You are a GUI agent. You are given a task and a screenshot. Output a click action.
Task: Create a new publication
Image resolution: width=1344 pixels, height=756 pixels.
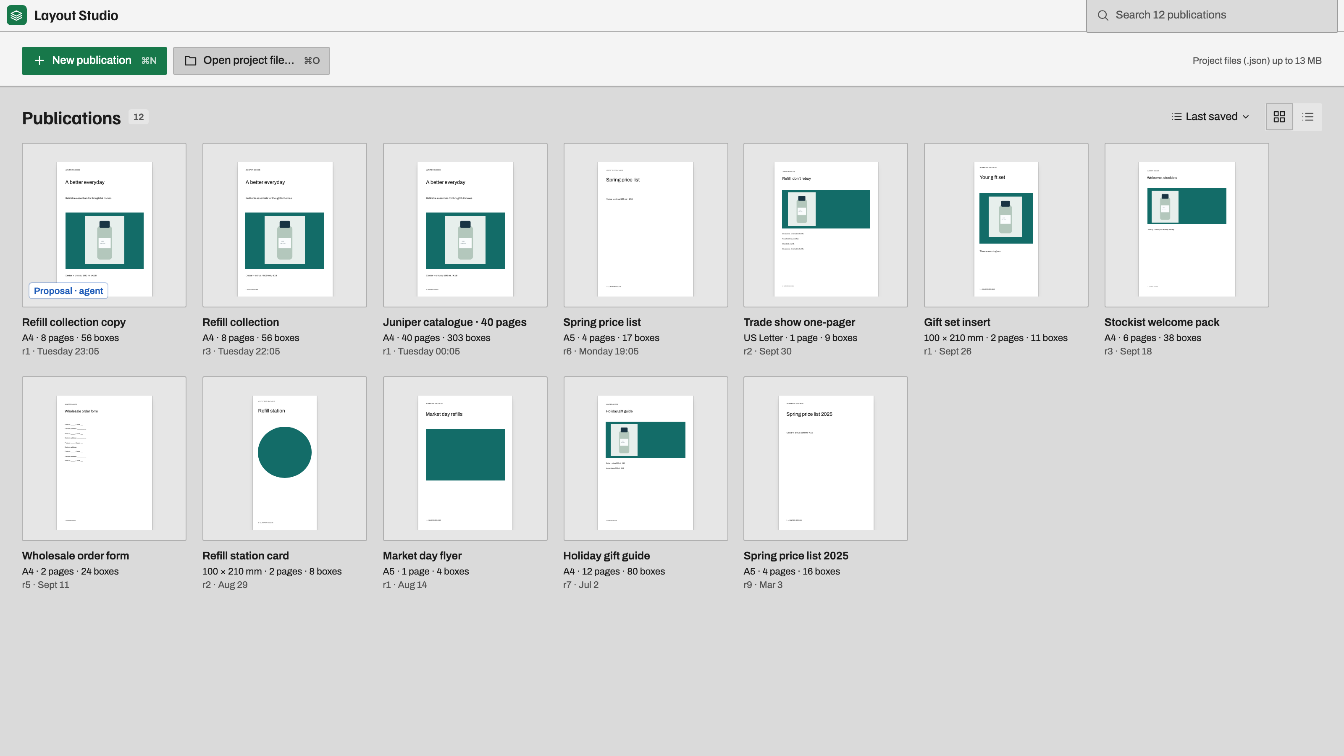(94, 60)
